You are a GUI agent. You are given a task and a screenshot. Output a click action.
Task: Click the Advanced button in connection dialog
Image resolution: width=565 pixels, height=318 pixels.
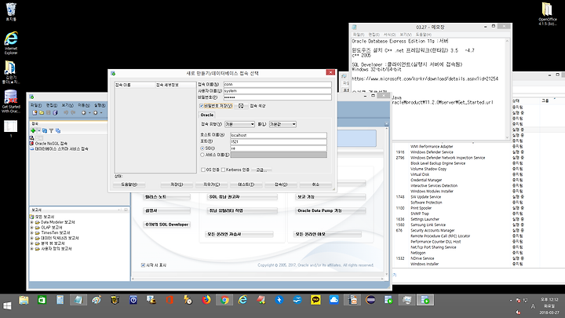[x=261, y=170]
